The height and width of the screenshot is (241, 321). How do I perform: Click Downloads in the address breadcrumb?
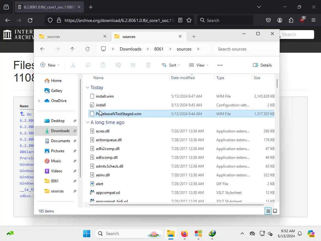tap(130, 49)
